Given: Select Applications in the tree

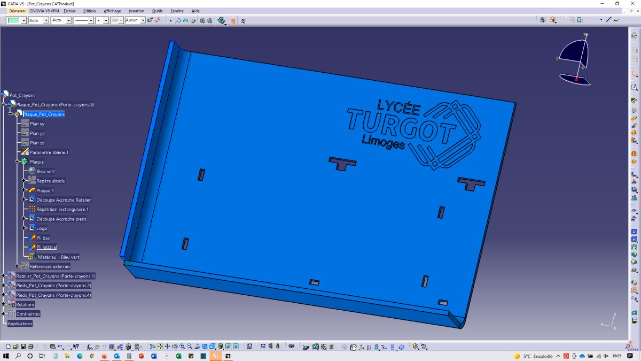Looking at the screenshot, I should point(20,324).
